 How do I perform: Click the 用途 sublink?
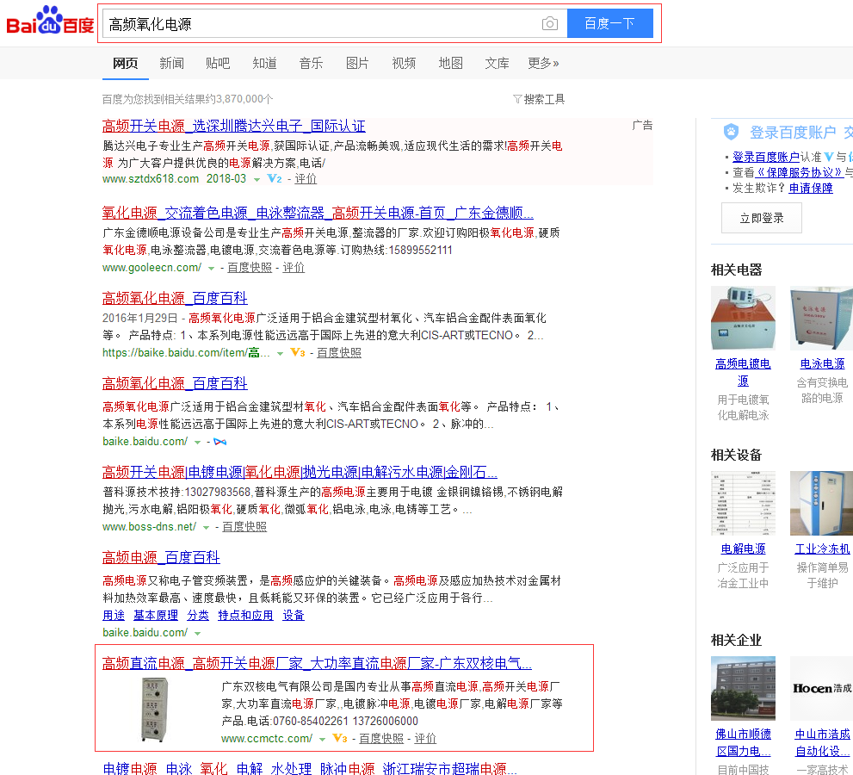coord(113,615)
